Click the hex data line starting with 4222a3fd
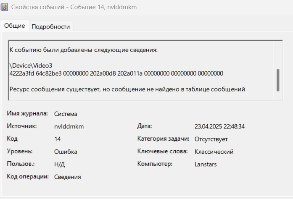Image resolution: width=293 pixels, height=199 pixels. point(116,73)
